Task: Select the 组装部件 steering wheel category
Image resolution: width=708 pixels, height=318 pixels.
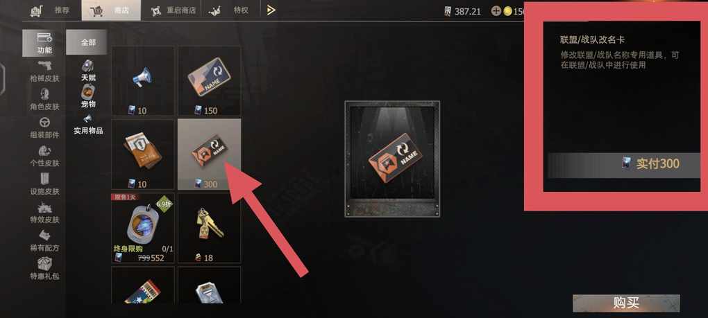Action: (x=44, y=128)
